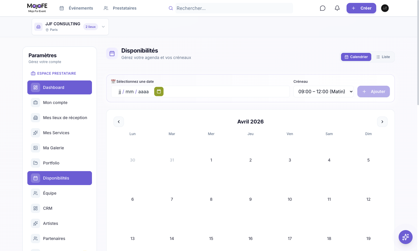Click the Créer button
The image size is (419, 251).
click(x=361, y=8)
